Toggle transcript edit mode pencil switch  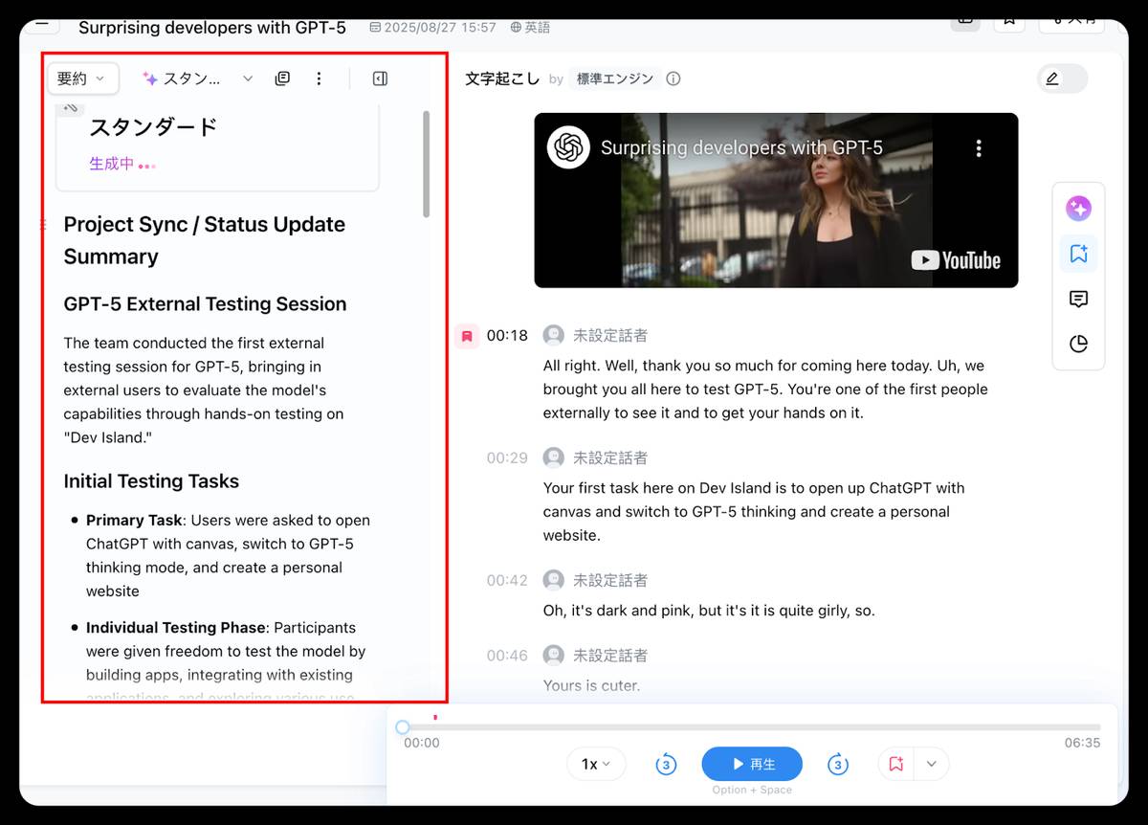pos(1063,78)
